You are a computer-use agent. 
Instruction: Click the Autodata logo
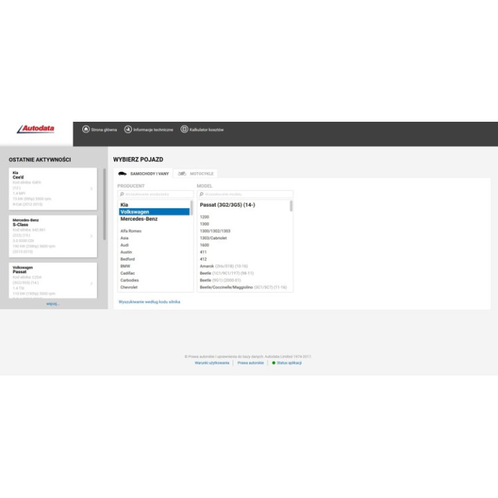35,129
